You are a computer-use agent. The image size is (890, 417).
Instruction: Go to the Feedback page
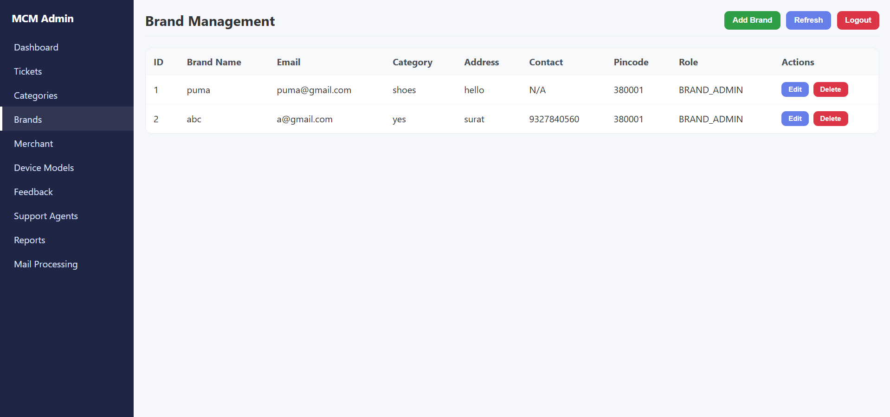click(x=33, y=192)
